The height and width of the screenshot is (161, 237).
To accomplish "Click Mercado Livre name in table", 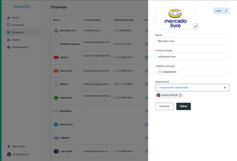I will (68, 31).
